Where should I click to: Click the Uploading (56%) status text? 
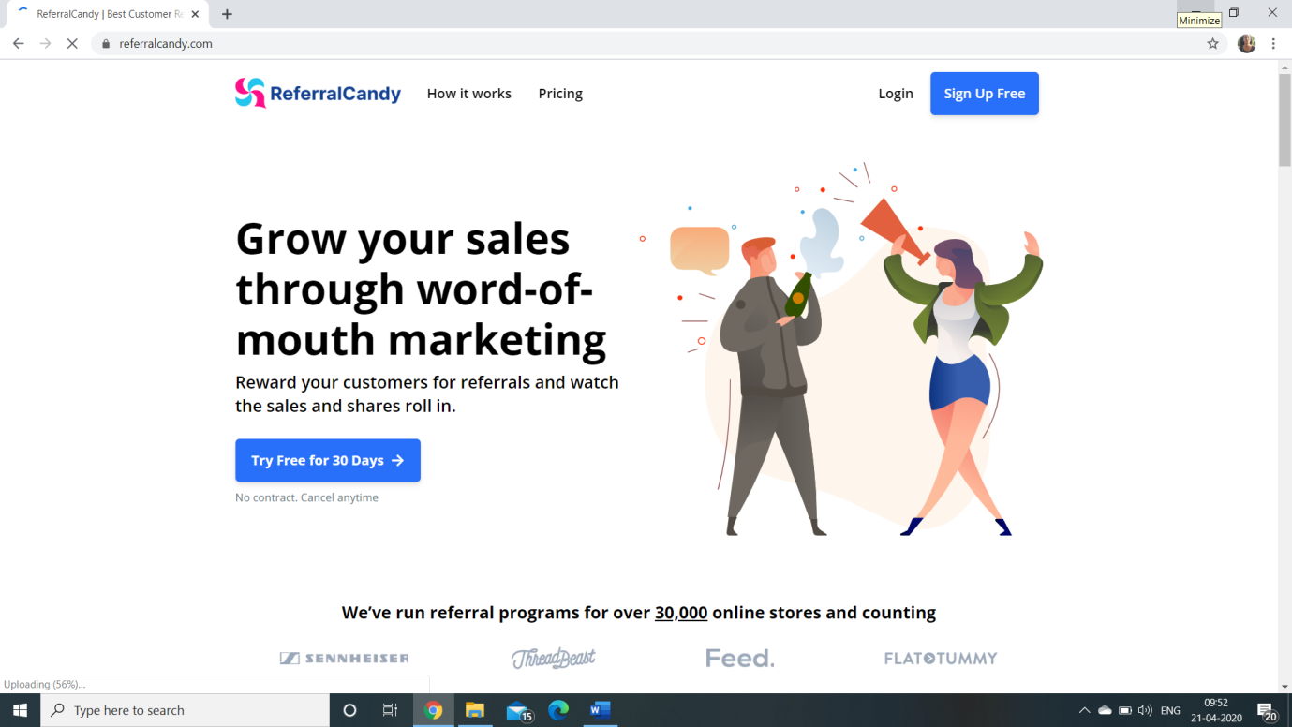[44, 684]
